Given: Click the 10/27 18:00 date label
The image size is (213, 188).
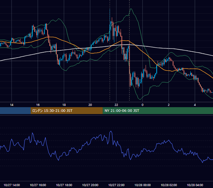Looking at the screenshot, I should 64,185.
